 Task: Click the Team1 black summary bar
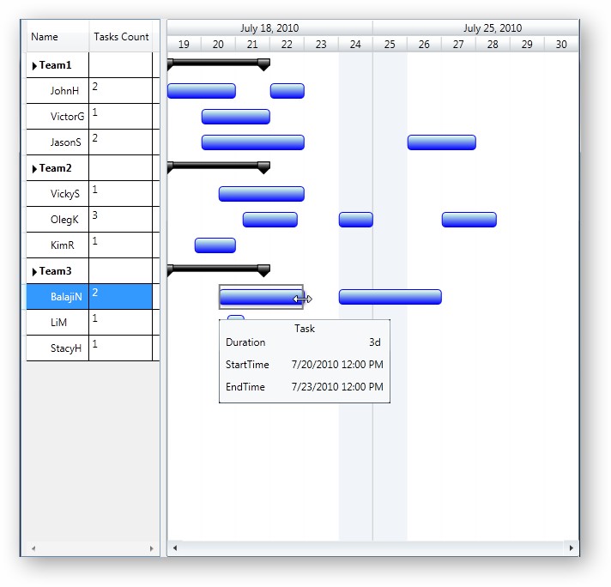click(x=218, y=63)
